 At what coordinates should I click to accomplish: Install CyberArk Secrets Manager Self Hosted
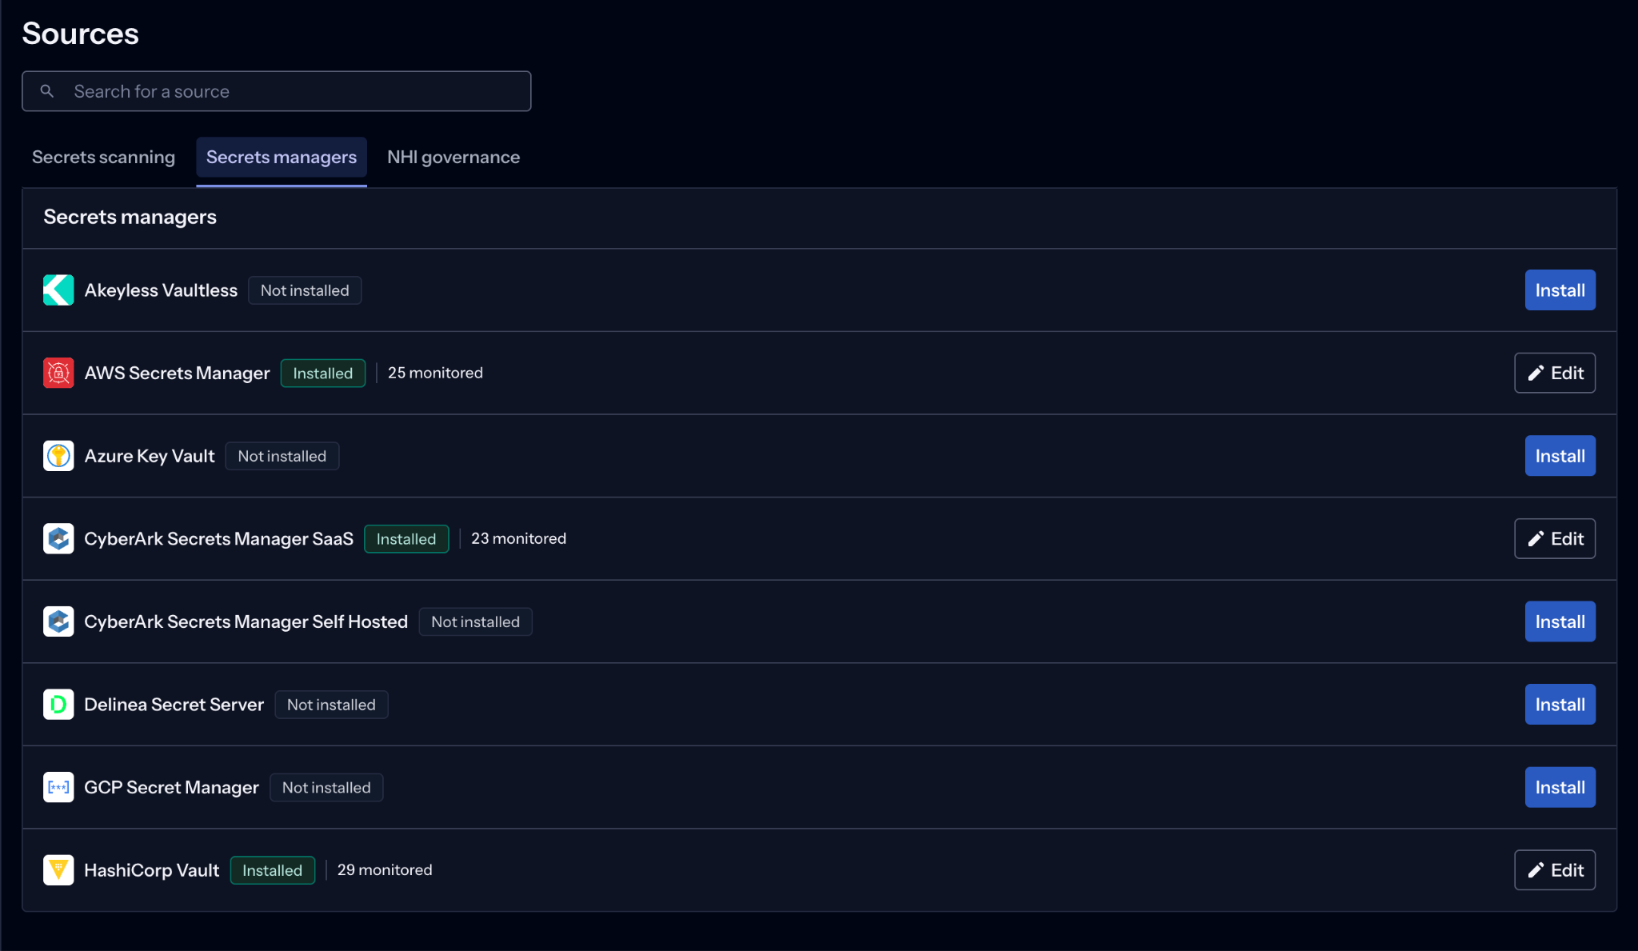[x=1560, y=621]
